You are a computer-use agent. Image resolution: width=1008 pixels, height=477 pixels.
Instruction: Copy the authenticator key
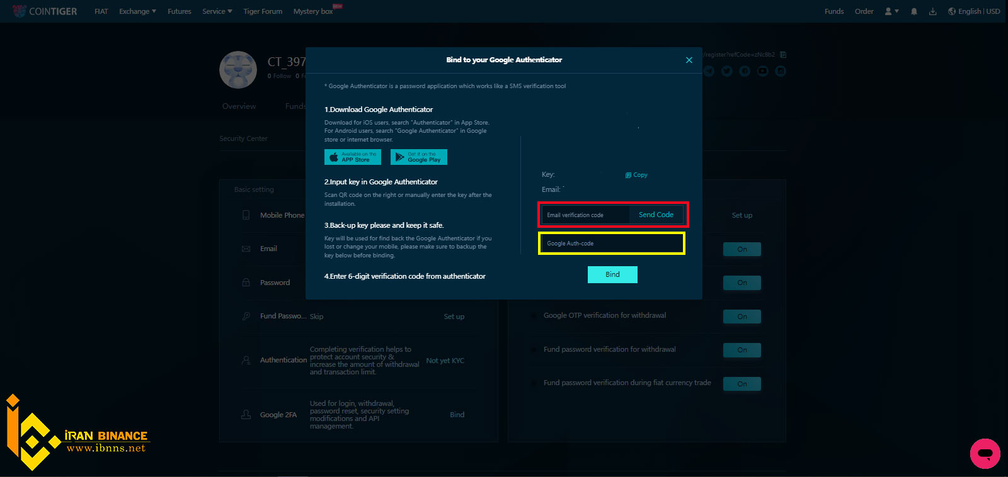[x=636, y=175]
